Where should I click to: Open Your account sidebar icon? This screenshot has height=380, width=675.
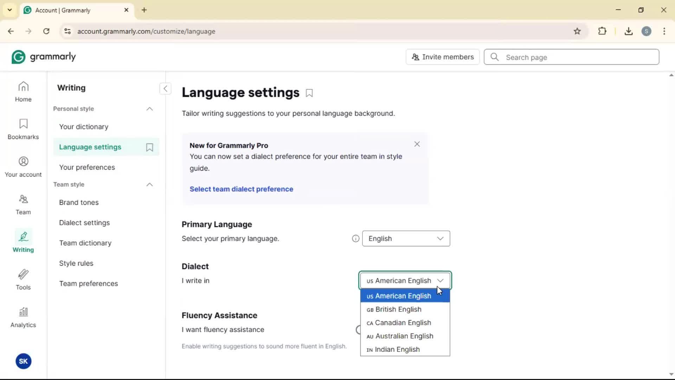coord(23,167)
